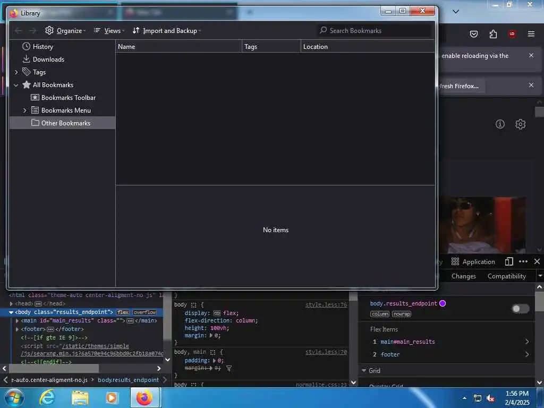Click the purple flex overlay color swatch
544x408 pixels.
443,303
